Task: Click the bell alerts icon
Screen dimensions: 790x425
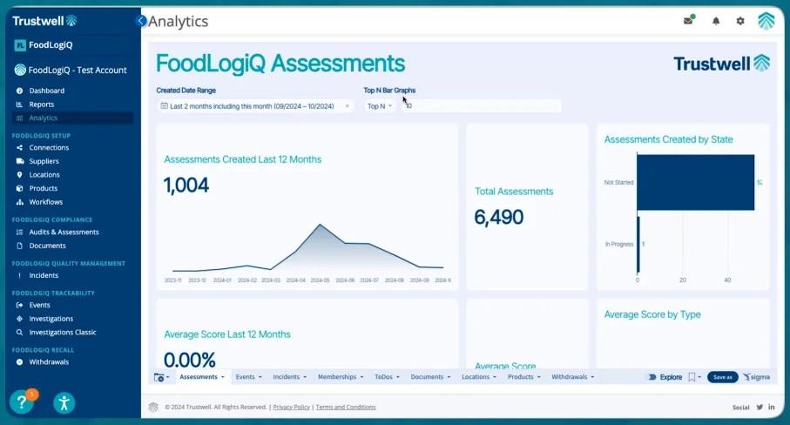Action: 716,21
